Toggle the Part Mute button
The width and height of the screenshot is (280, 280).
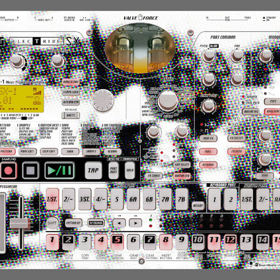click(114, 170)
